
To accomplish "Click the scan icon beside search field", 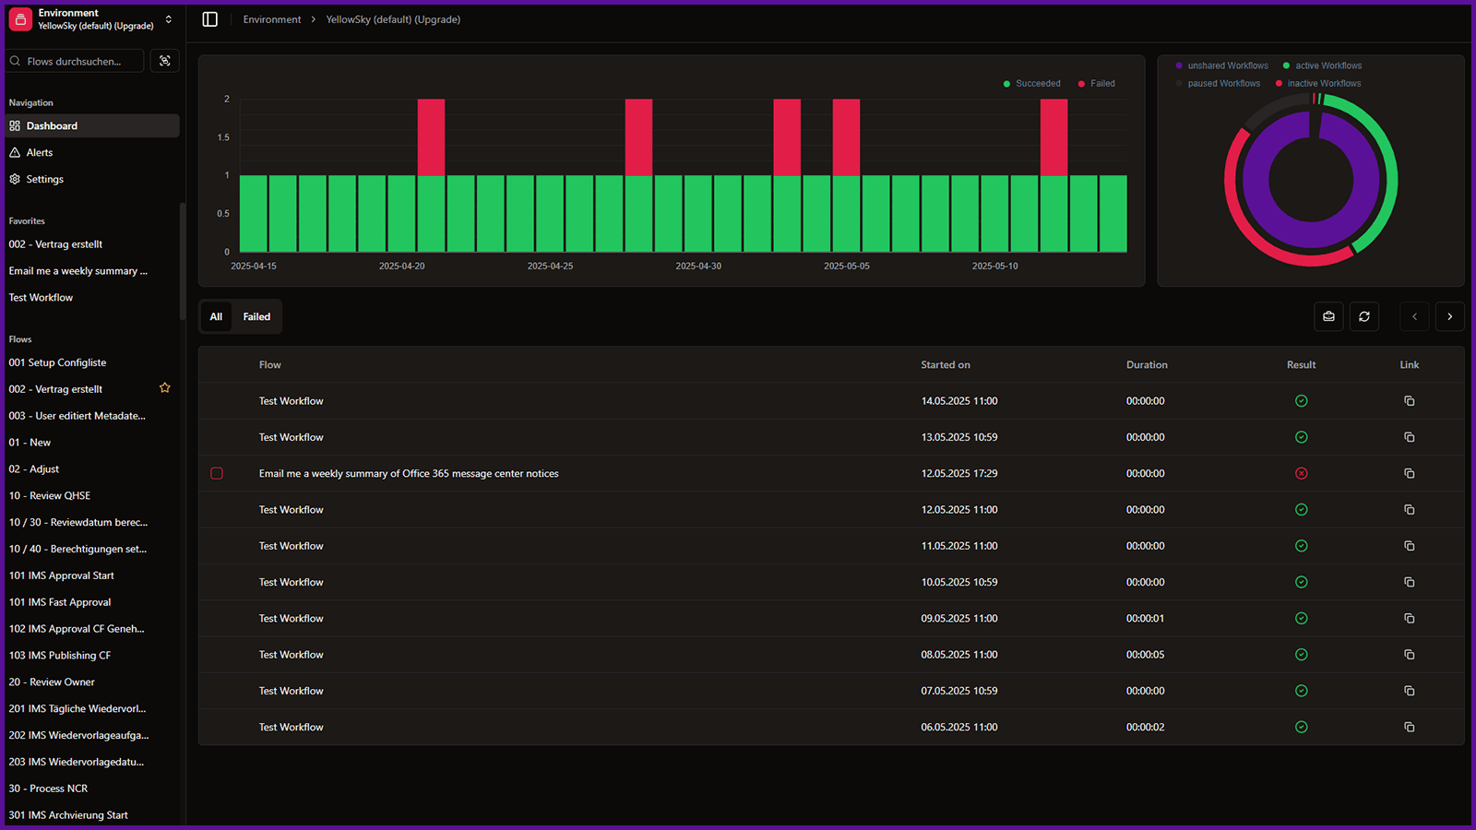I will point(165,61).
